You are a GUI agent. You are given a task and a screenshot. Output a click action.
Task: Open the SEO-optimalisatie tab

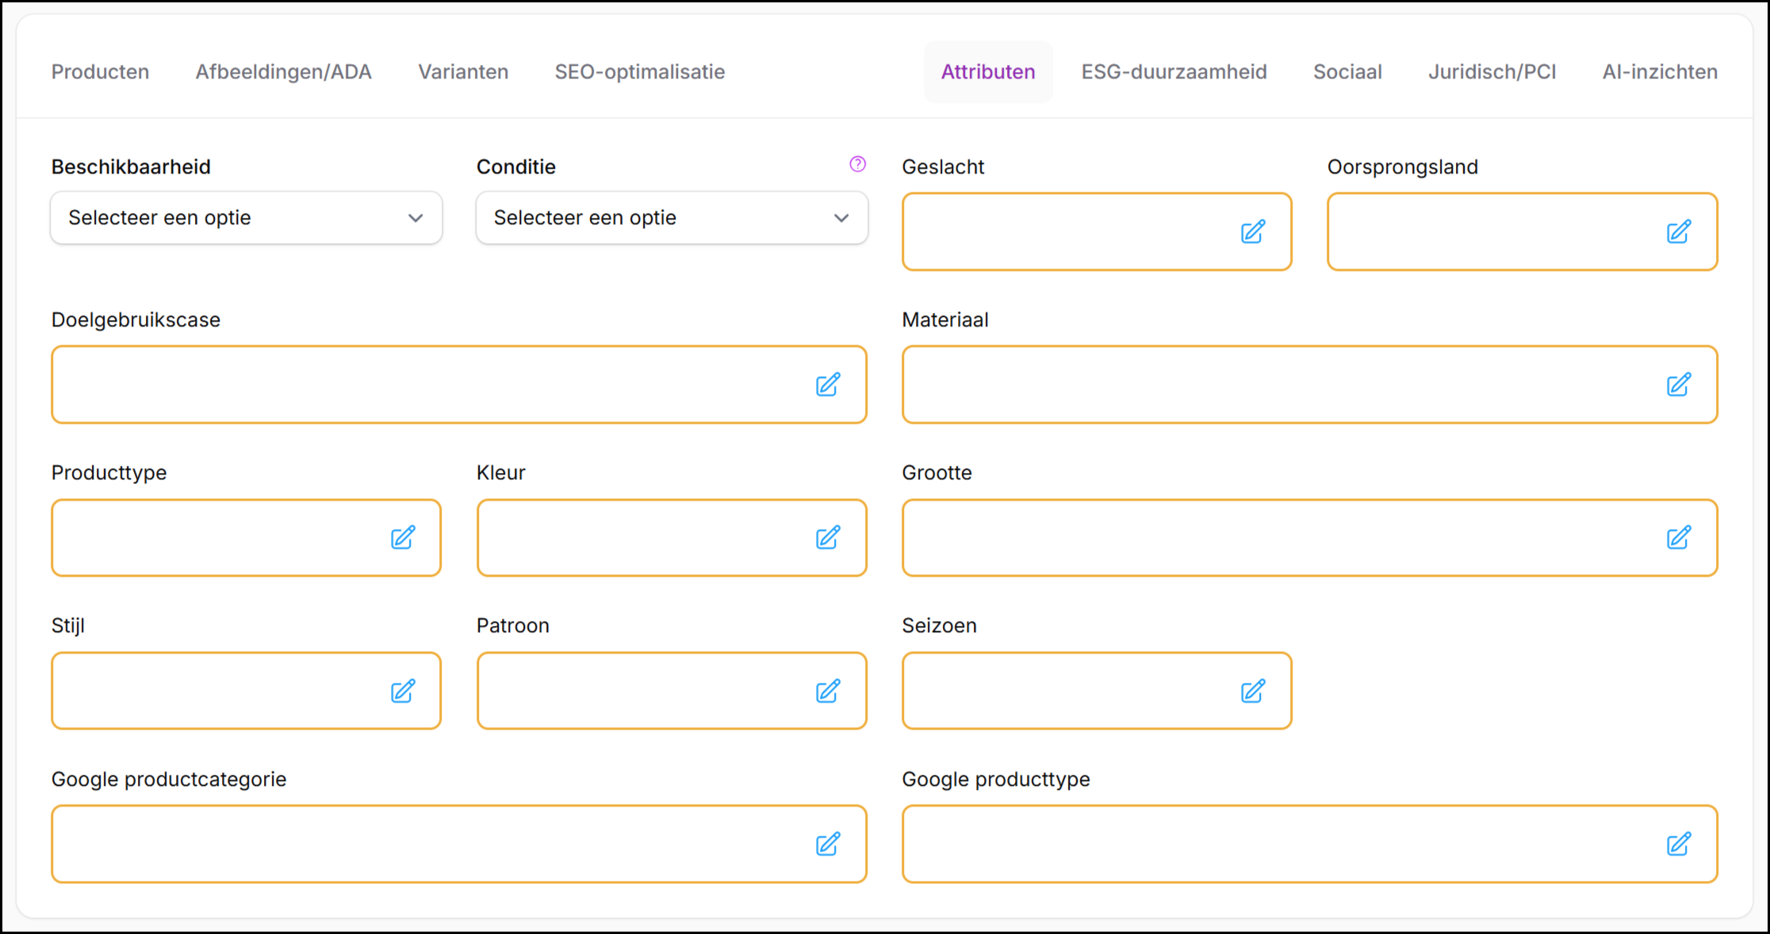click(x=639, y=72)
